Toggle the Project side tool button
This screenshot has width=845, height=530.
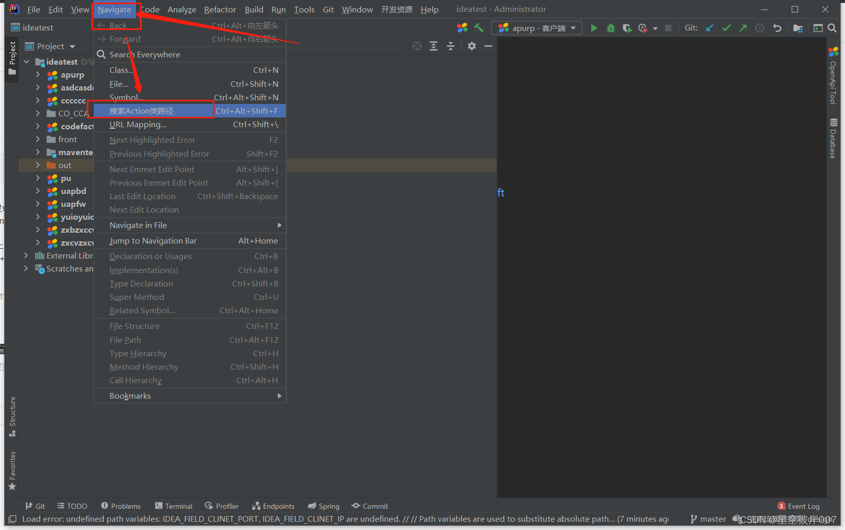coord(12,59)
